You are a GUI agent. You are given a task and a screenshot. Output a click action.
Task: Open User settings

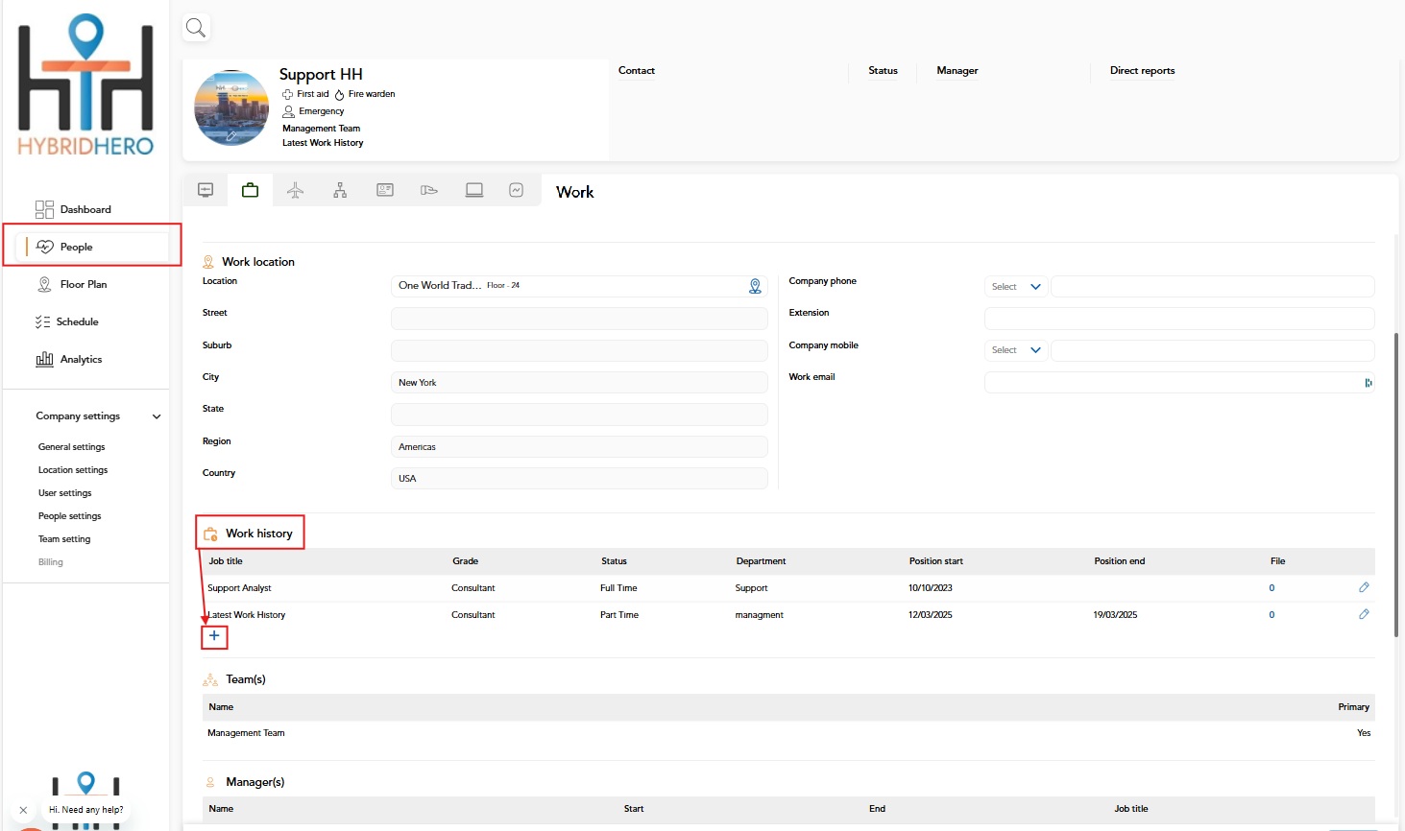65,493
